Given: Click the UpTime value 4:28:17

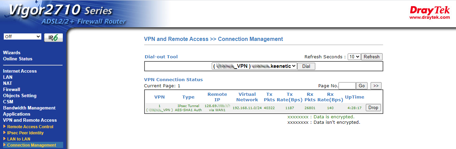Looking at the screenshot, I should pos(355,108).
